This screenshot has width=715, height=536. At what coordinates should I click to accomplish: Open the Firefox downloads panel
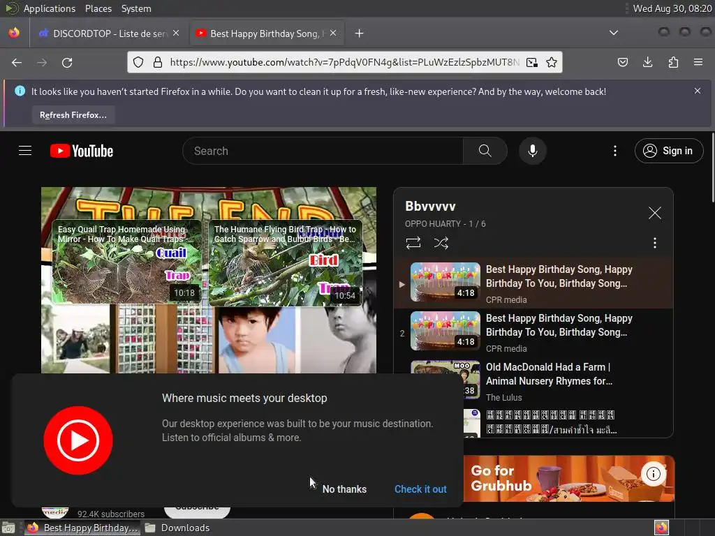(647, 62)
